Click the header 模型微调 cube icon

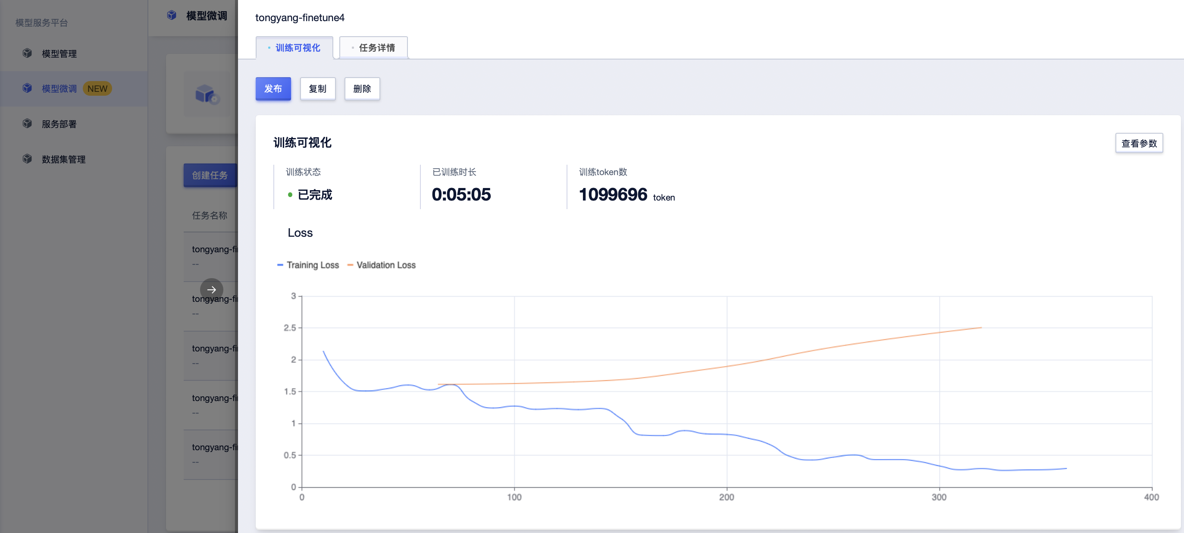tap(172, 15)
